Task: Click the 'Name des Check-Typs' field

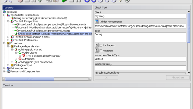Action: (x=140, y=59)
